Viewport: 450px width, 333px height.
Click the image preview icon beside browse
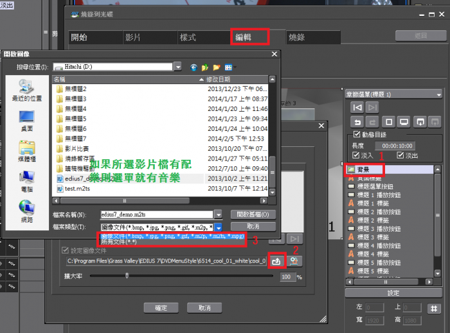tap(294, 260)
